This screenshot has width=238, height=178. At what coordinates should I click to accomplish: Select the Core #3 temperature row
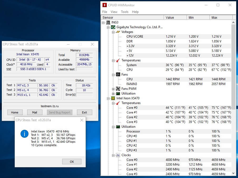[178, 122]
